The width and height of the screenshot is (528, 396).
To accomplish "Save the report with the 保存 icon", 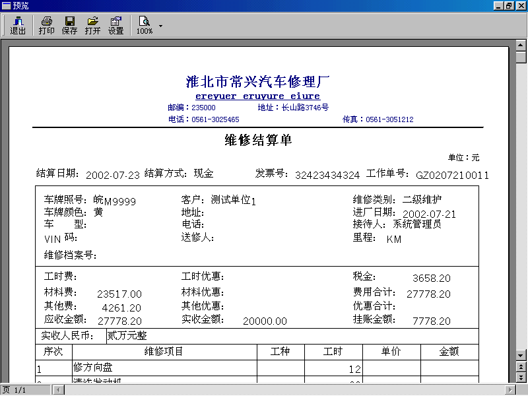I will (70, 25).
